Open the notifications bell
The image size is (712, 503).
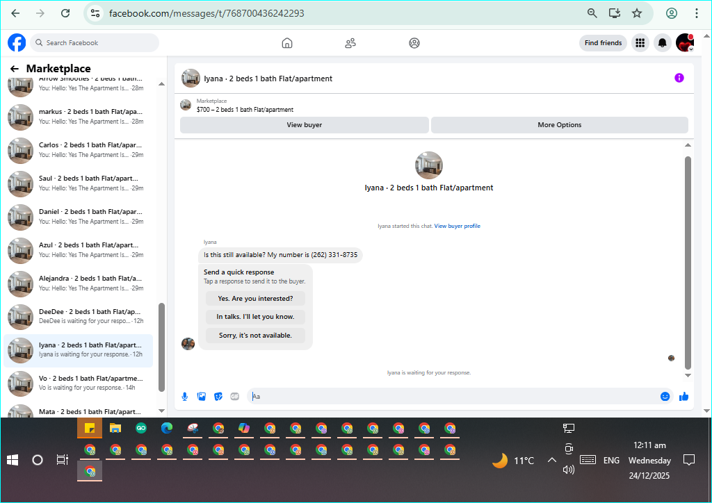tap(663, 42)
